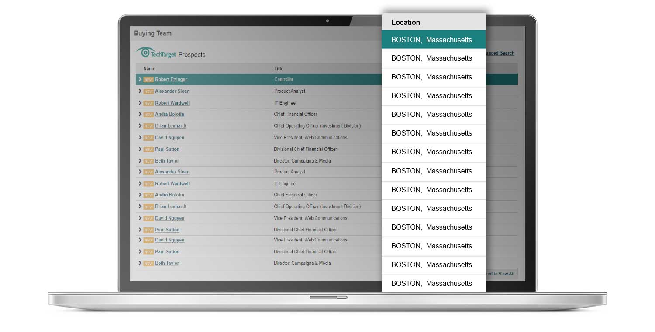Click the Location column header
The image size is (655, 332).
406,22
